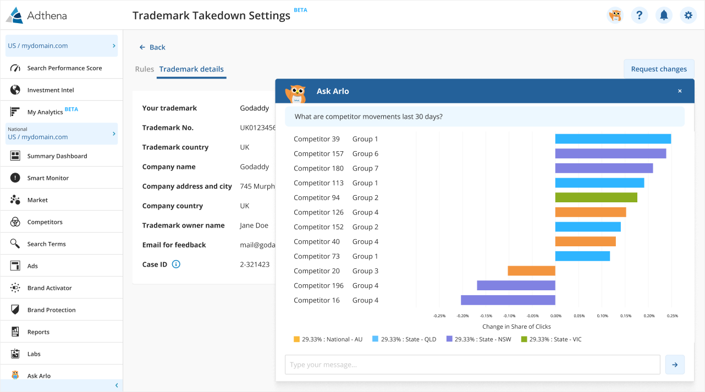The height and width of the screenshot is (392, 705).
Task: Switch to the Rules tab
Action: pos(145,69)
